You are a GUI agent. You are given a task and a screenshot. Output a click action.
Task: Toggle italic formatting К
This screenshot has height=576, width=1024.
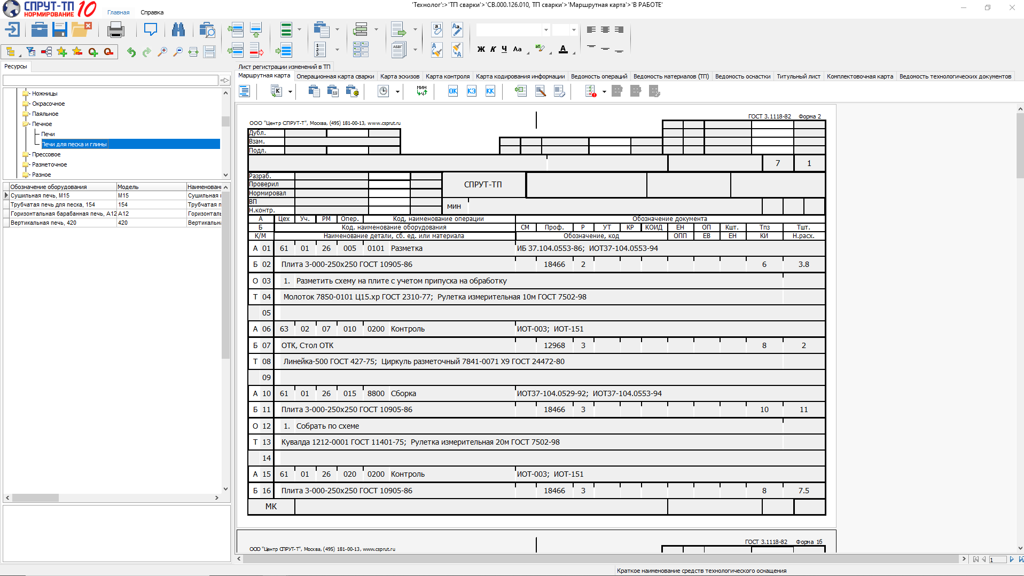493,49
